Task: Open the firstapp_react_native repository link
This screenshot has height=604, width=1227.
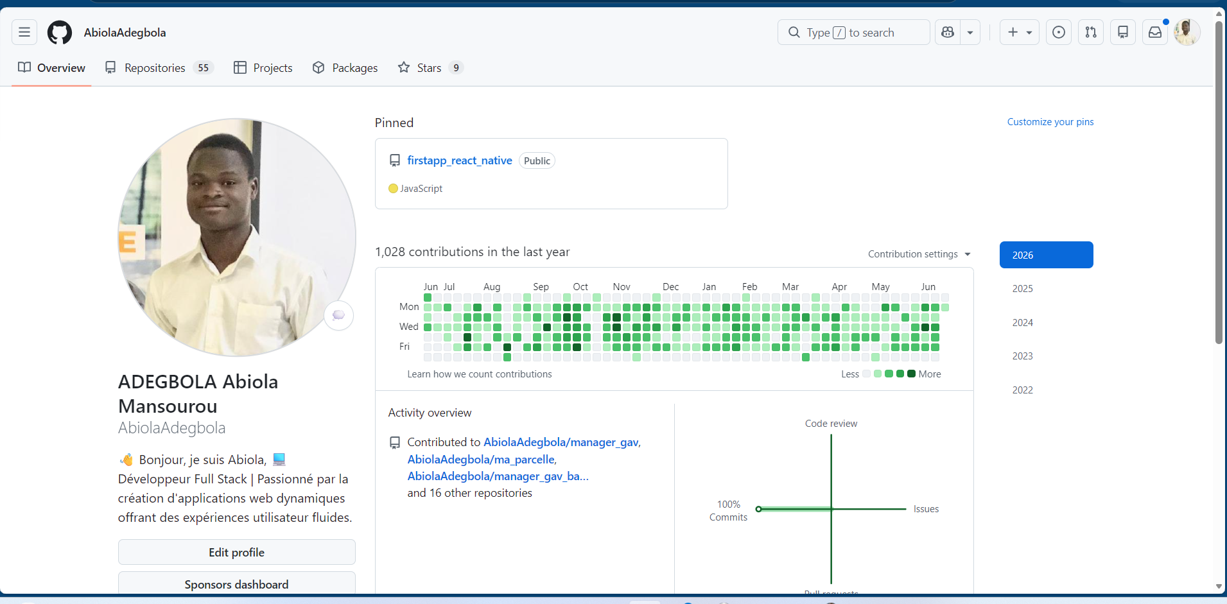Action: point(460,160)
